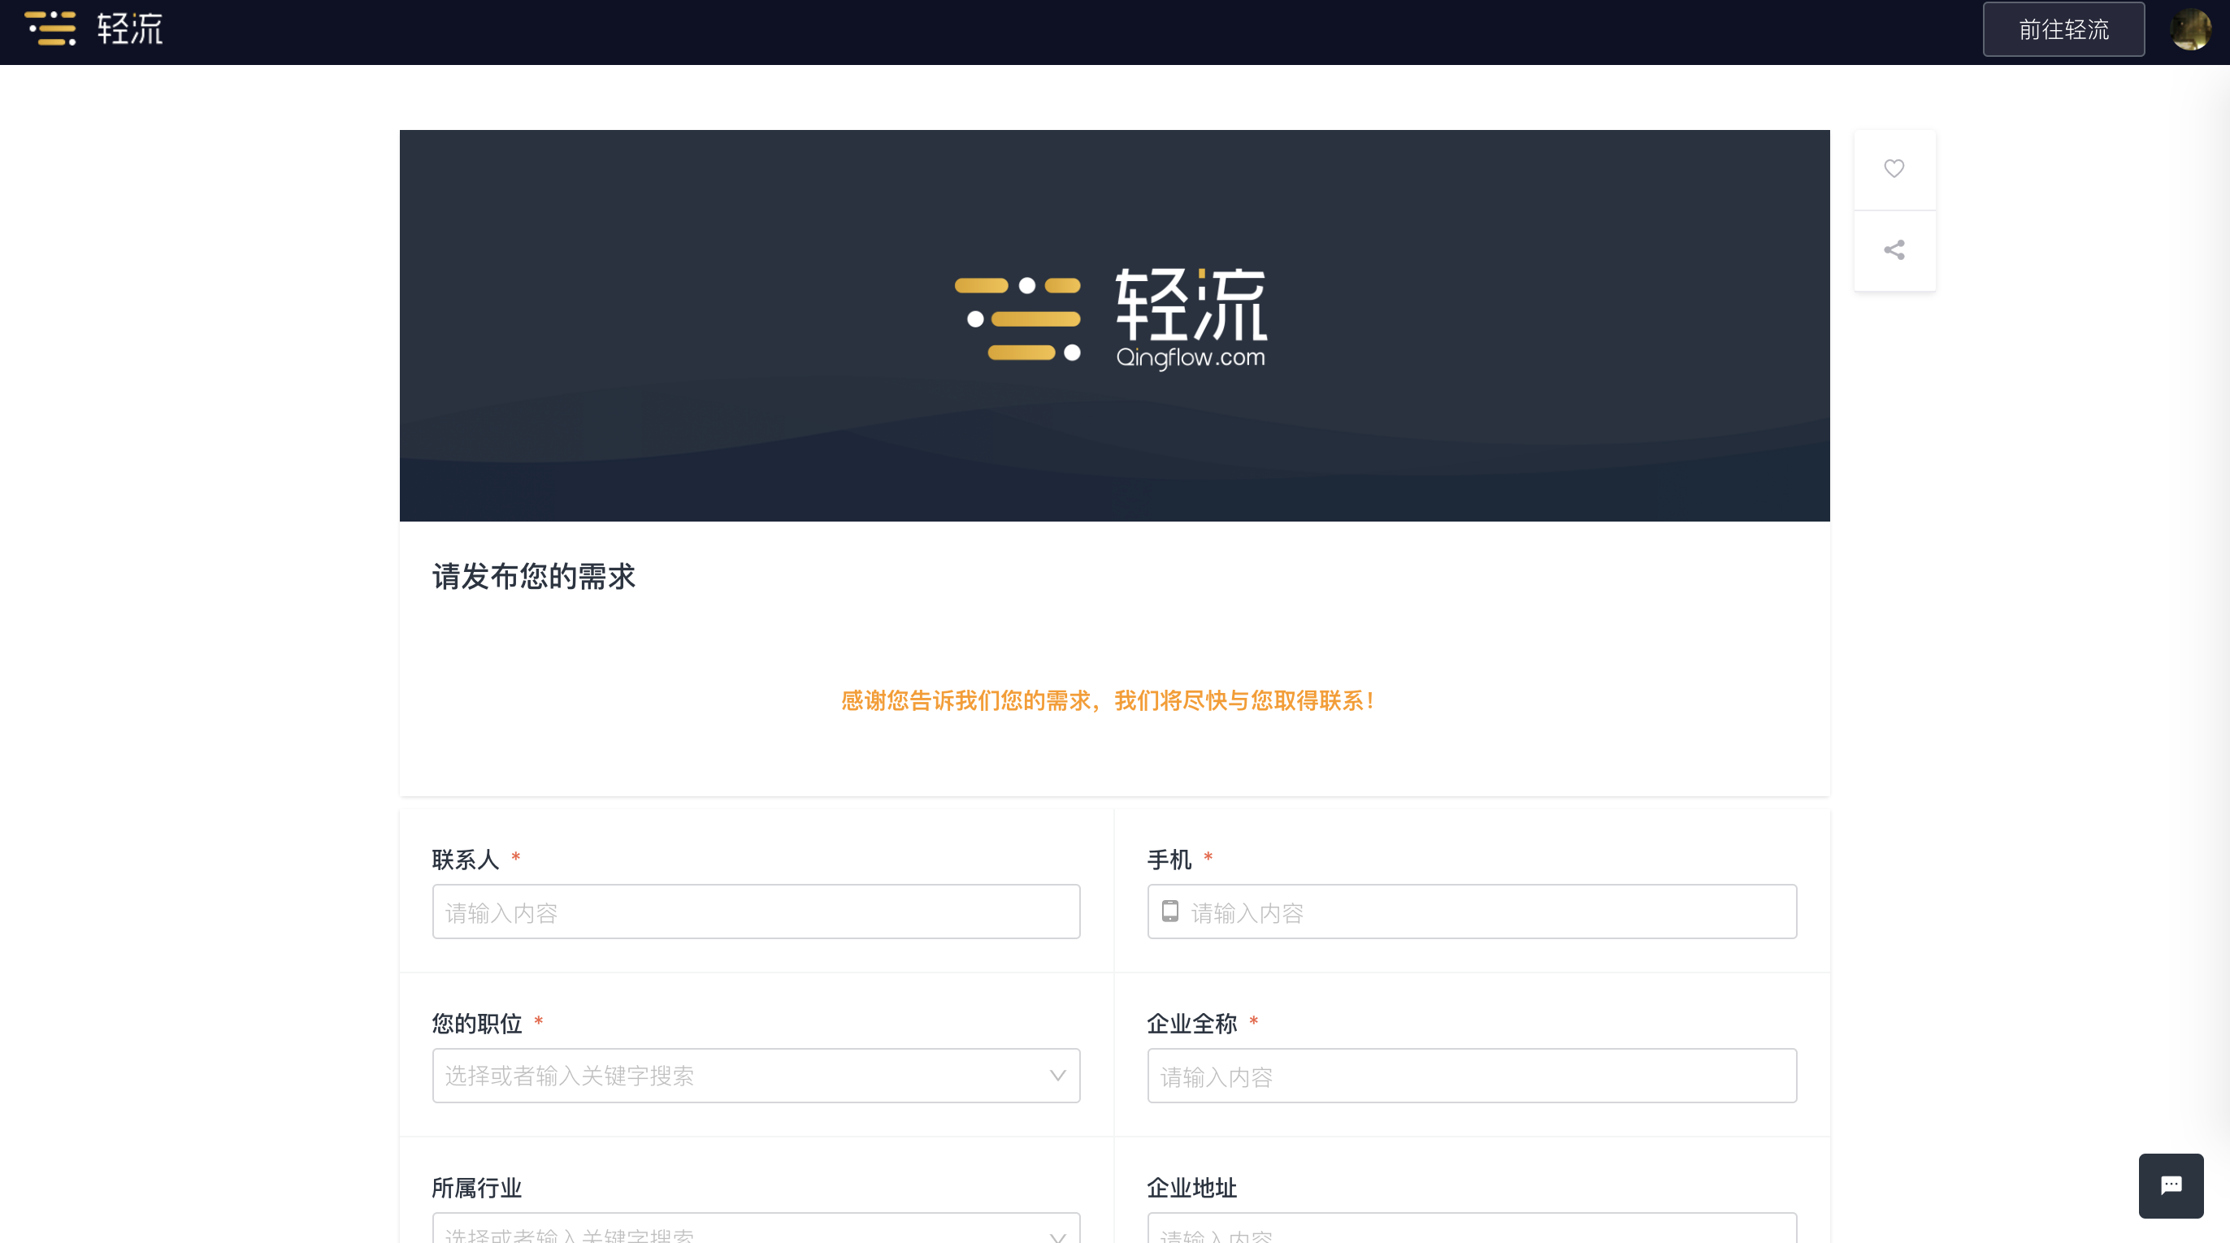Click the 请发布您的需求 heading

(x=534, y=577)
